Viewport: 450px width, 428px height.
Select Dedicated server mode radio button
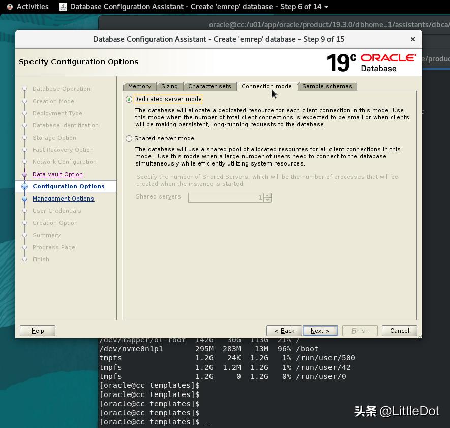(129, 99)
